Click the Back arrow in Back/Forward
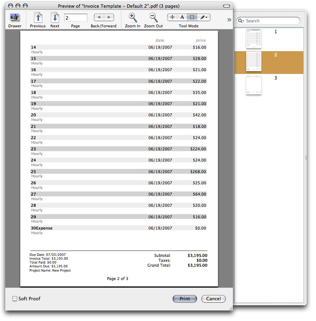The width and height of the screenshot is (316, 321). click(99, 18)
